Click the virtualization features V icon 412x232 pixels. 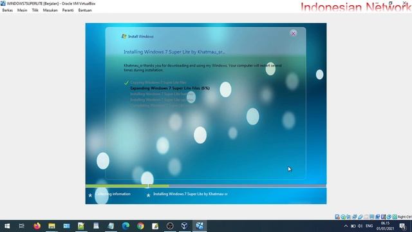click(383, 217)
